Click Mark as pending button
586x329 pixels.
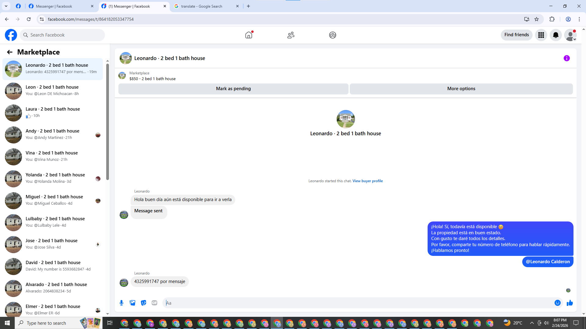233,89
